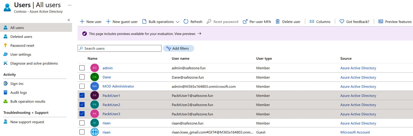
Task: Click the PA avatar for PacktUser2
Action: point(95,105)
